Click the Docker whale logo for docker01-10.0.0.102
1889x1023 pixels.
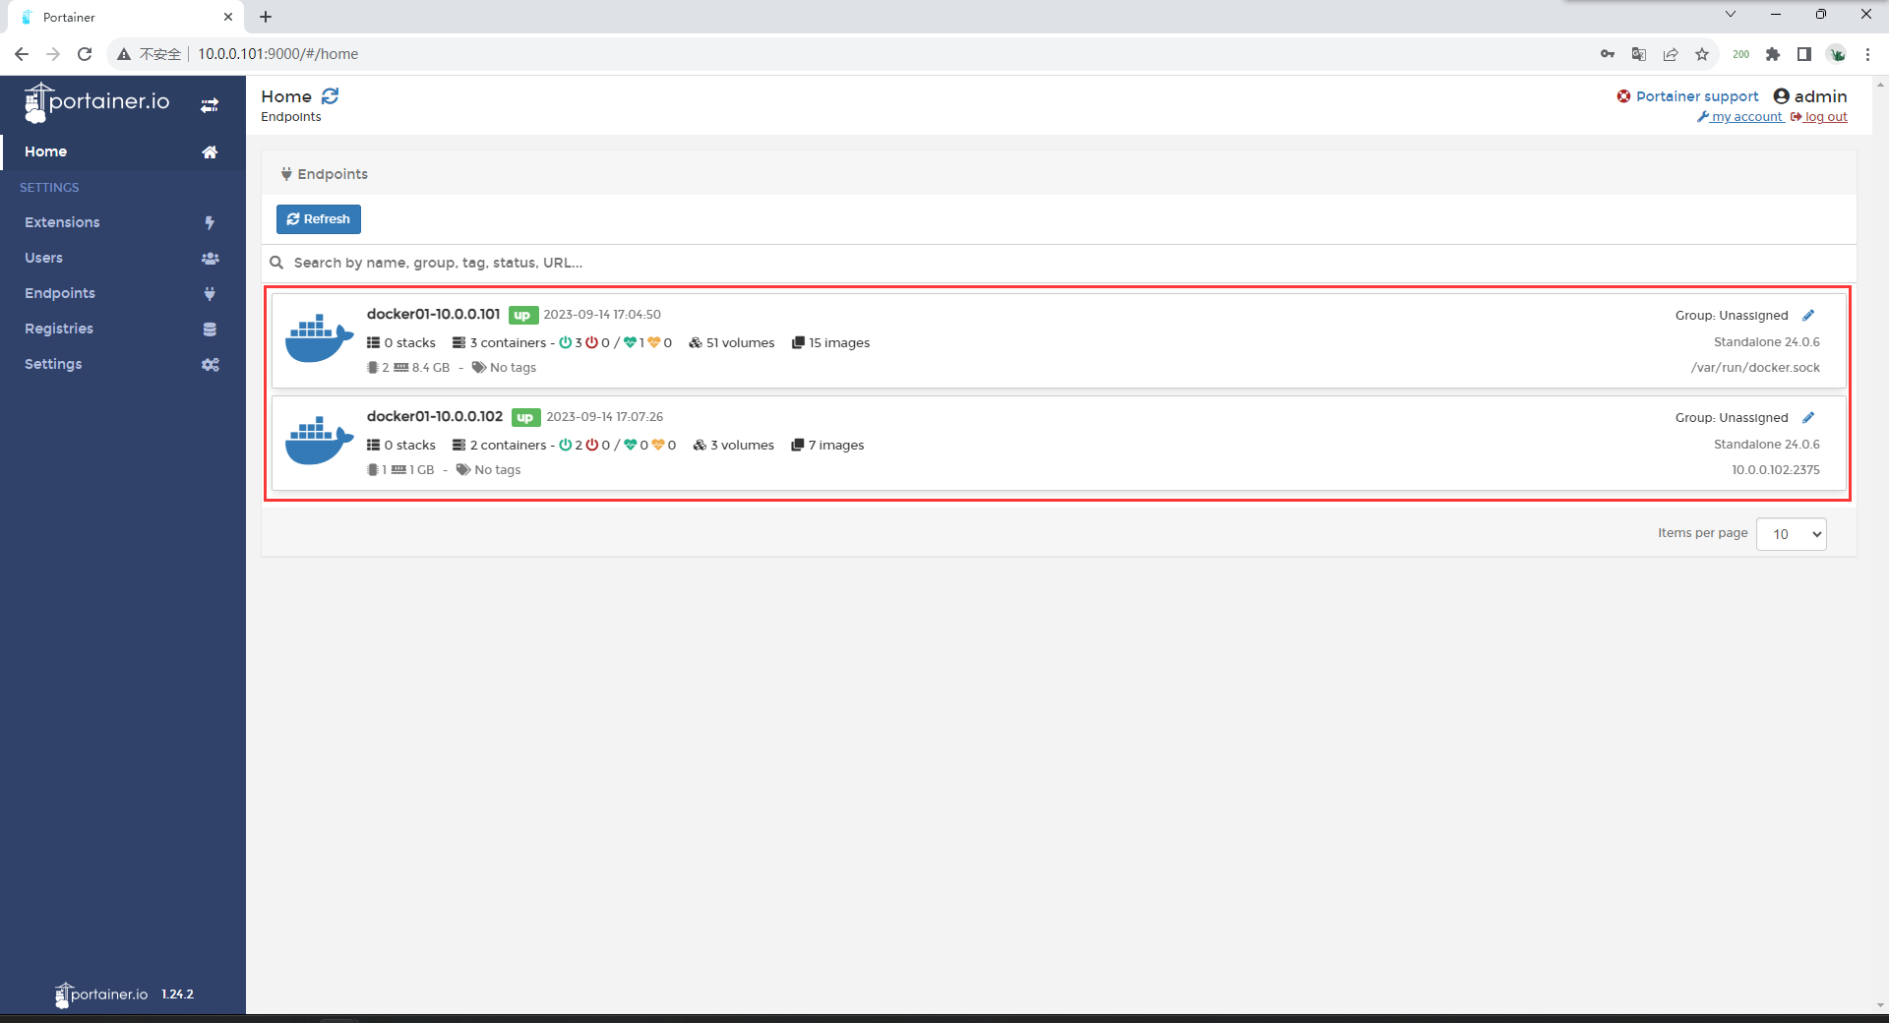(319, 441)
